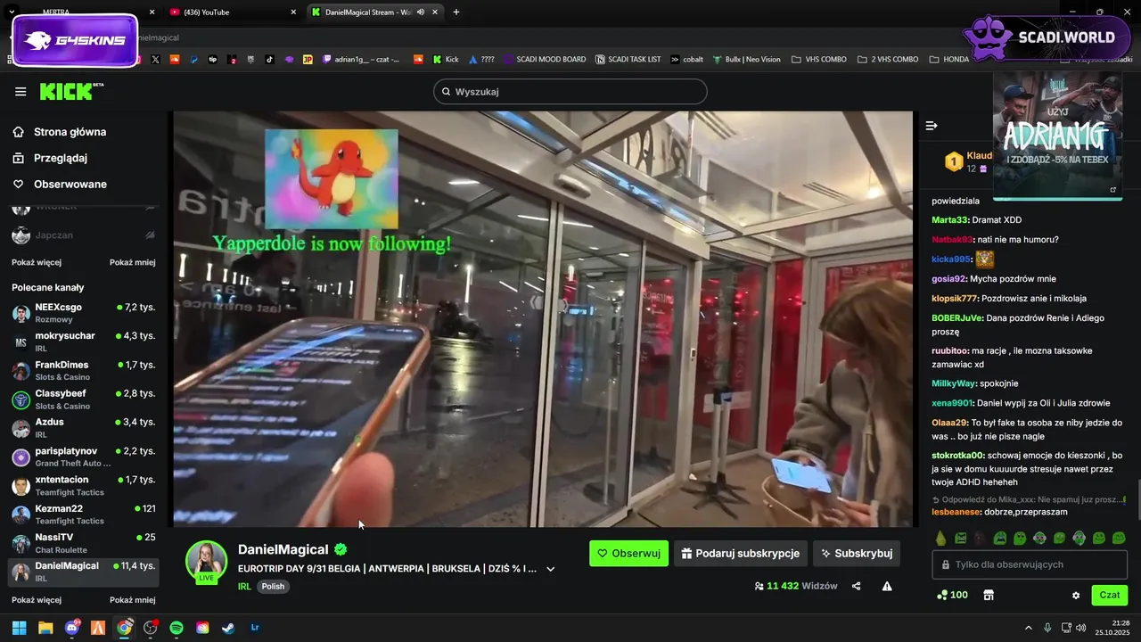Screen dimensions: 1141x642
Task: Open the Kick bookmark in bookmarks bar
Action: tap(446, 60)
